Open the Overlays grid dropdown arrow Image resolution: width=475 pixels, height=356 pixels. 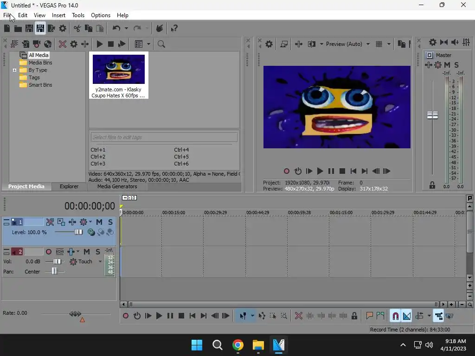389,44
